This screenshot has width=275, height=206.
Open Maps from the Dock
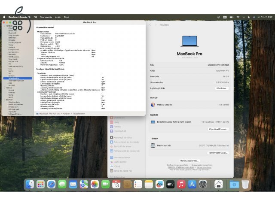coord(84,184)
